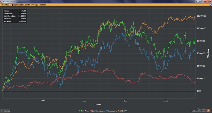Click the green Net Won legend swatch
This screenshot has width=212, height=113.
[x=80, y=111]
